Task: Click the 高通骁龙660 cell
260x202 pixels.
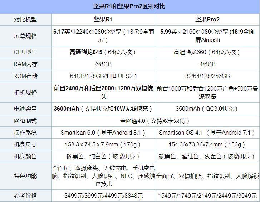Action: [x=207, y=52]
